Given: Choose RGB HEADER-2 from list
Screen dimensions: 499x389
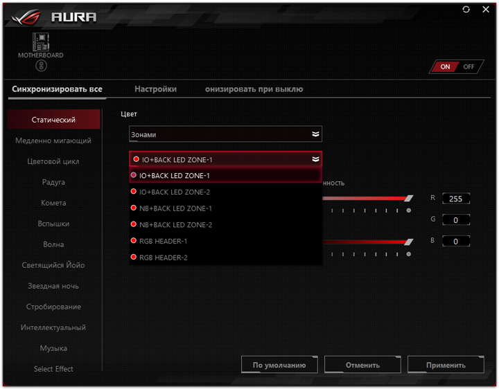Looking at the screenshot, I should pyautogui.click(x=225, y=257).
